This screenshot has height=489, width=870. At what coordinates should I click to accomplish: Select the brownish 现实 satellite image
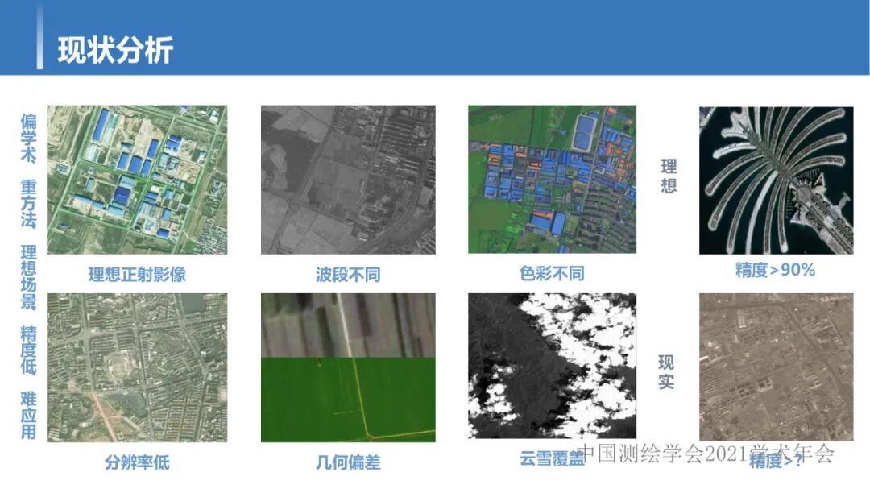coord(777,367)
